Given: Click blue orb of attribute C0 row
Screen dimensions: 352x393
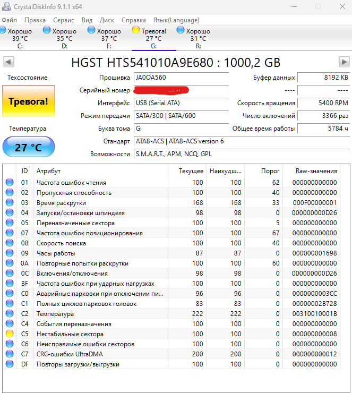Looking at the screenshot, I should coord(10,293).
